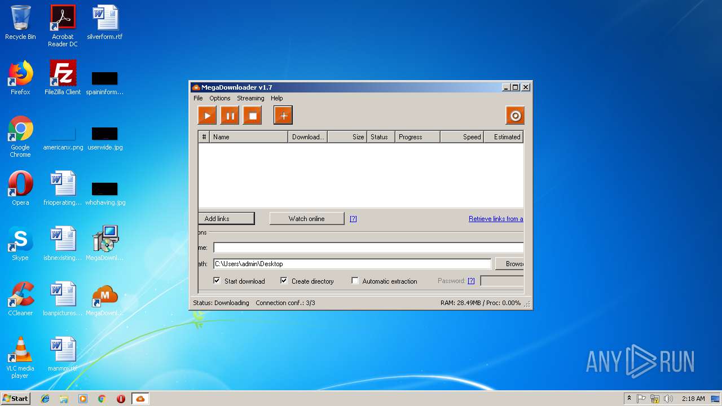Open the volume control in system tray
Screen dimensions: 722x406
point(668,399)
